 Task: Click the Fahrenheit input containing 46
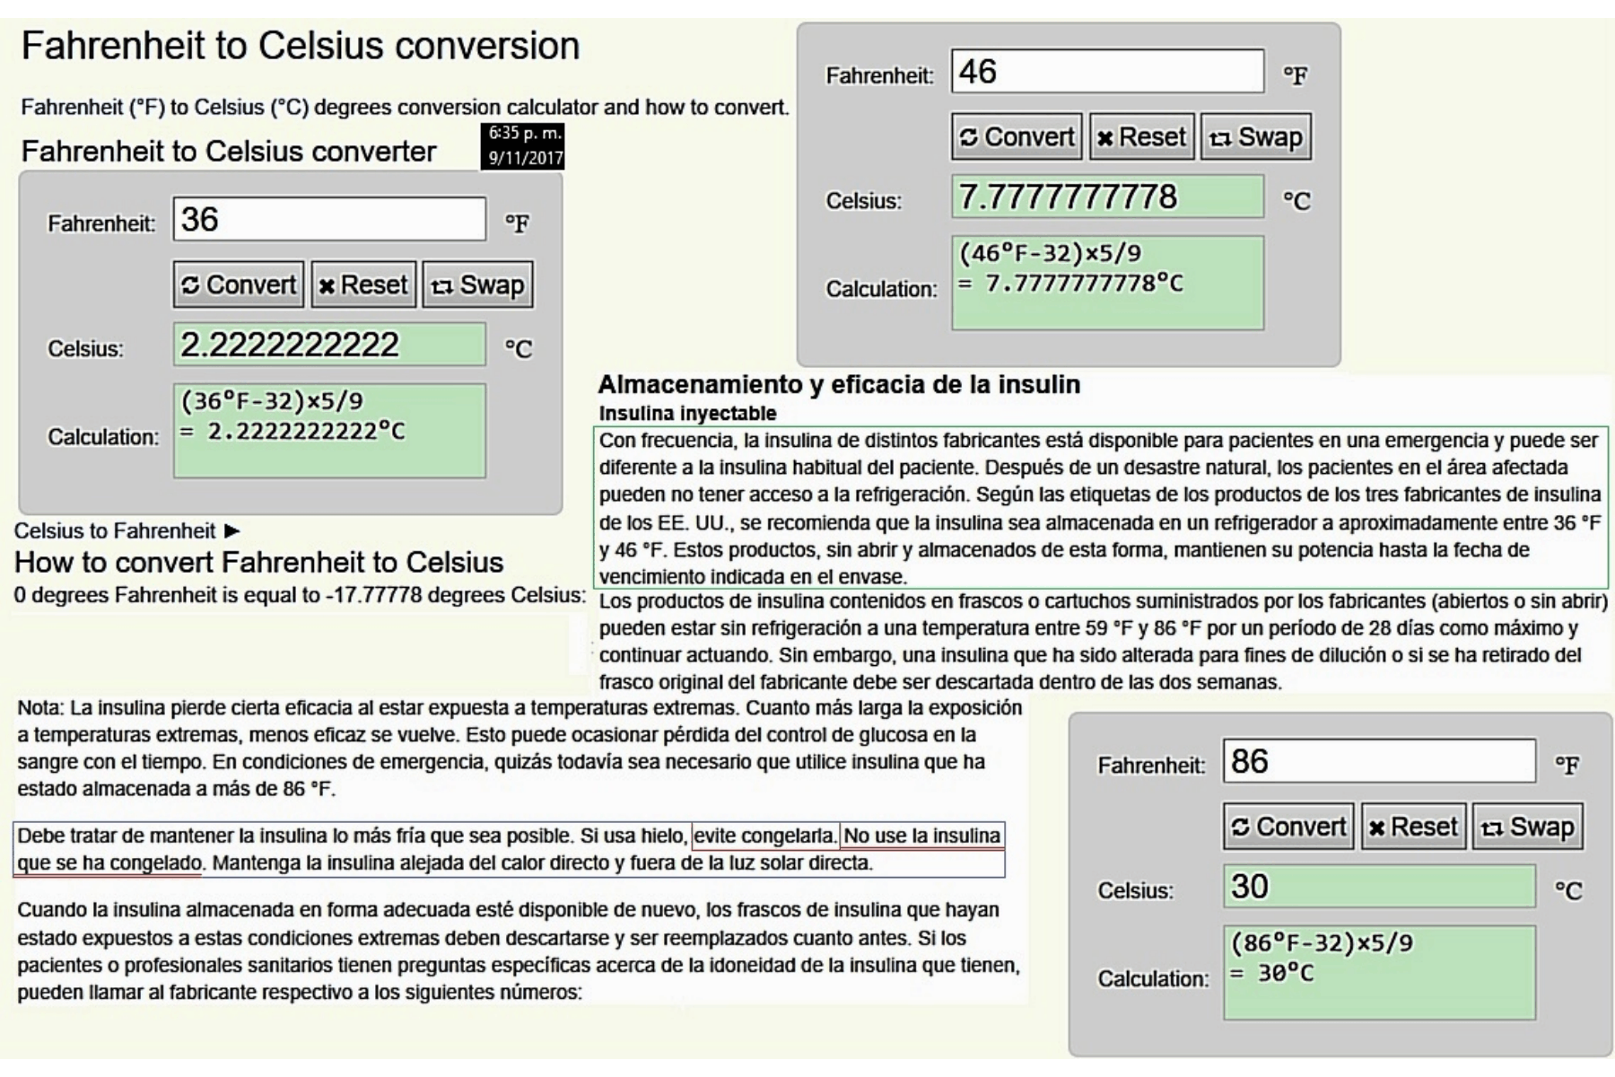(x=1107, y=71)
